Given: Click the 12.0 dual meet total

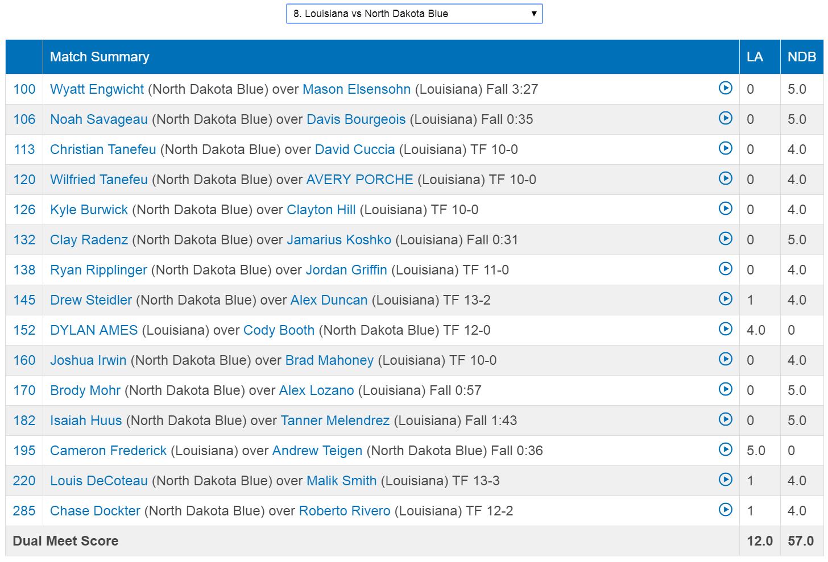Looking at the screenshot, I should click(760, 541).
